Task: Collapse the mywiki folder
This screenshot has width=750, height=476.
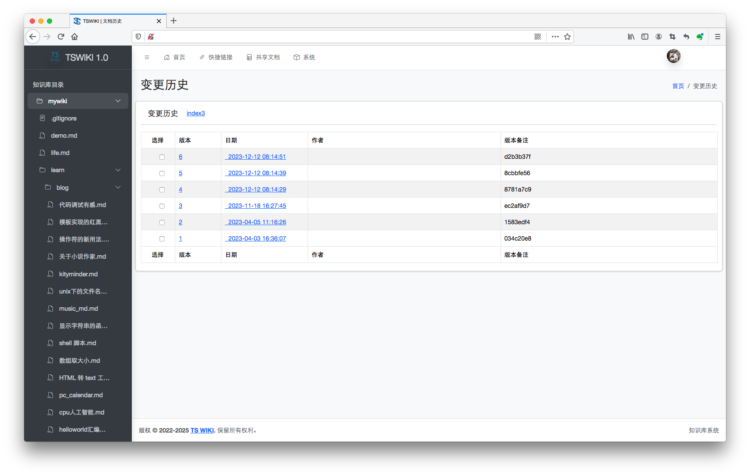Action: coord(118,101)
